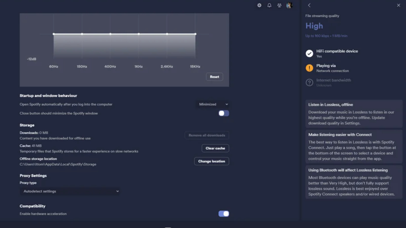The width and height of the screenshot is (406, 228).
Task: Click the Internet bandwidth question mark icon
Action: [309, 83]
